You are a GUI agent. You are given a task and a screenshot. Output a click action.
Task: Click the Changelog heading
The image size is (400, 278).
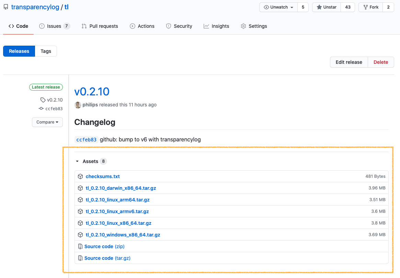(x=95, y=123)
